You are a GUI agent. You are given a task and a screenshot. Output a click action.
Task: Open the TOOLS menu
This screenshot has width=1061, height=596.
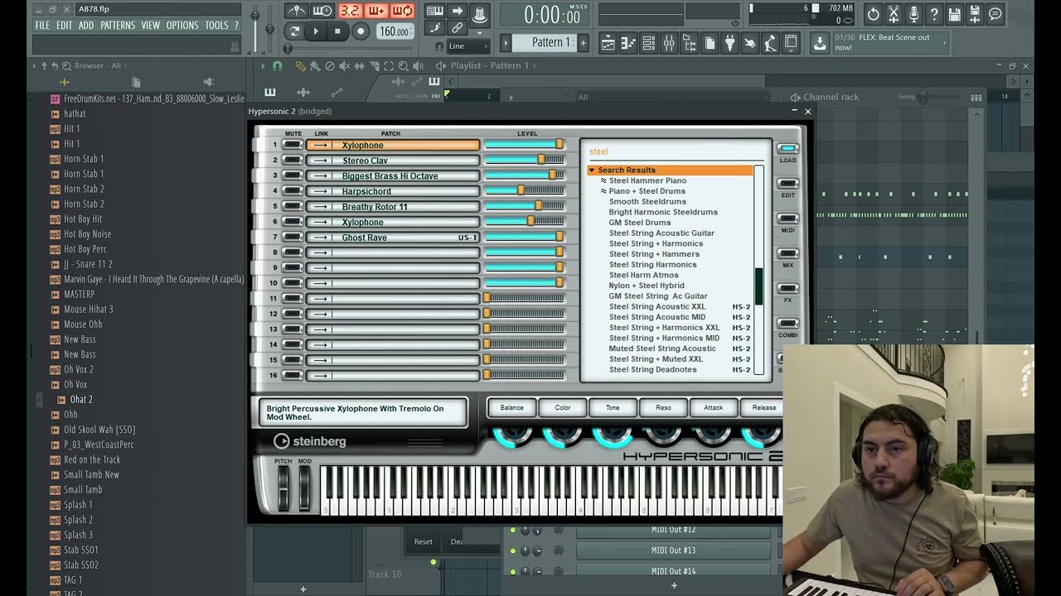(216, 26)
